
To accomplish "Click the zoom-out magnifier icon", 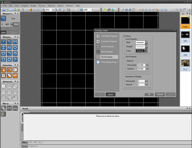I will (56, 10).
